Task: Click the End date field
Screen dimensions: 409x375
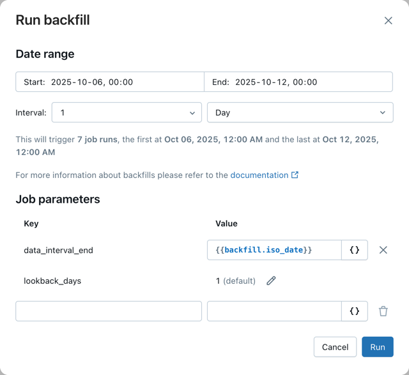Action: 298,82
